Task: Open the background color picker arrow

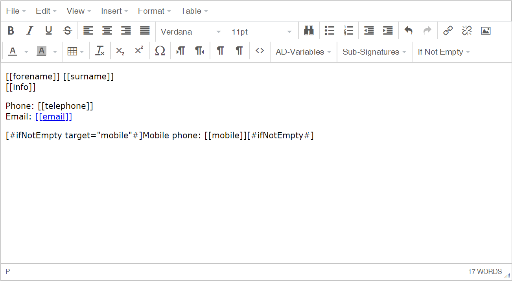Action: pos(55,51)
